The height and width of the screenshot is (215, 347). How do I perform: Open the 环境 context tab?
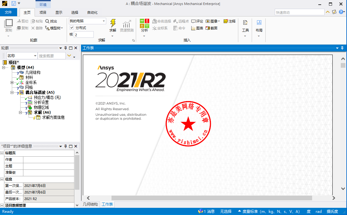[43, 4]
